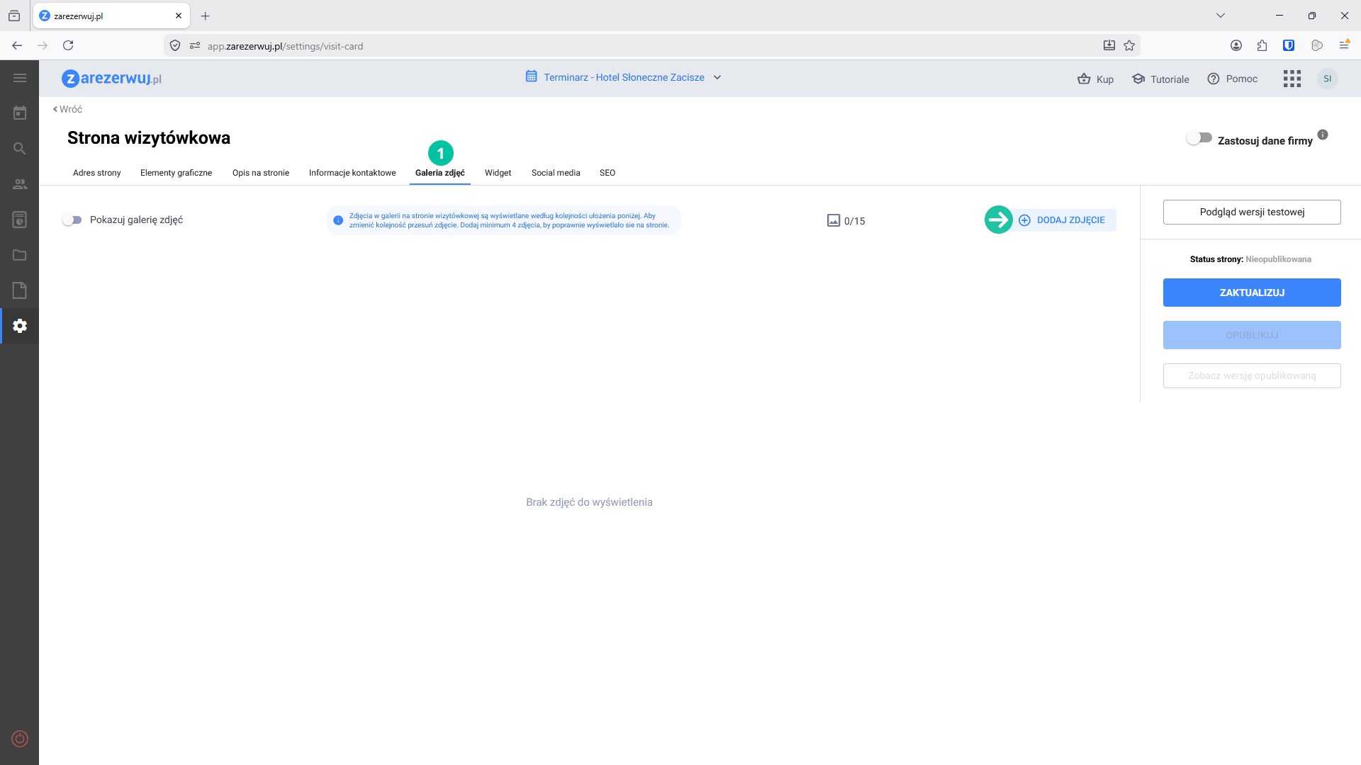This screenshot has width=1361, height=765.
Task: Open the customers people icon in sidebar
Action: 20,184
